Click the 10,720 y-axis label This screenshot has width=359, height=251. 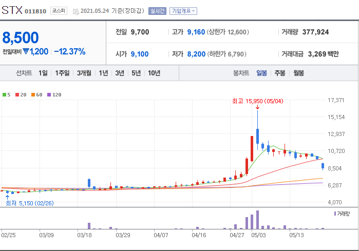336,151
